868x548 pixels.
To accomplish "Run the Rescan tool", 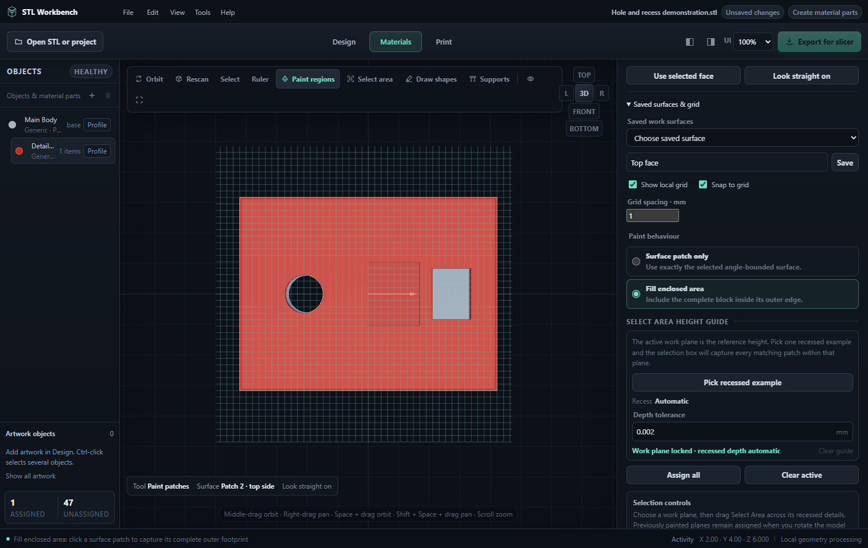I will pos(192,79).
